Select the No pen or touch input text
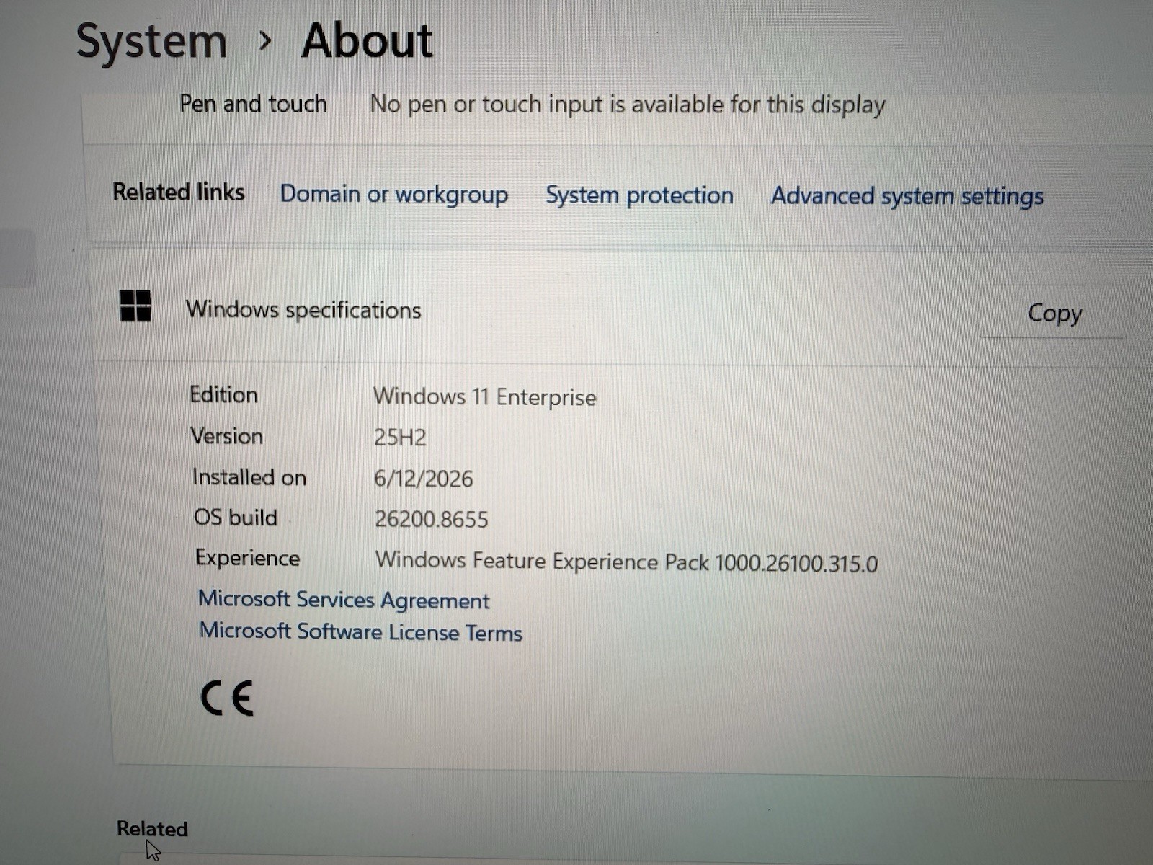The image size is (1153, 865). tap(628, 105)
